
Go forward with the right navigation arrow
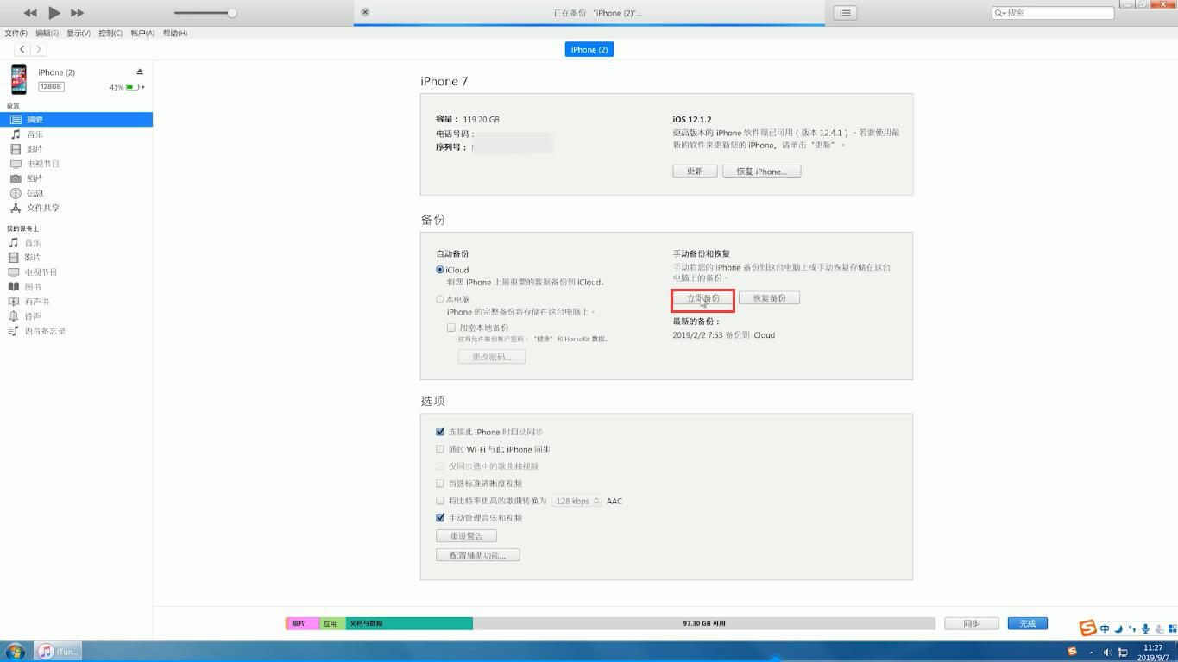point(38,49)
